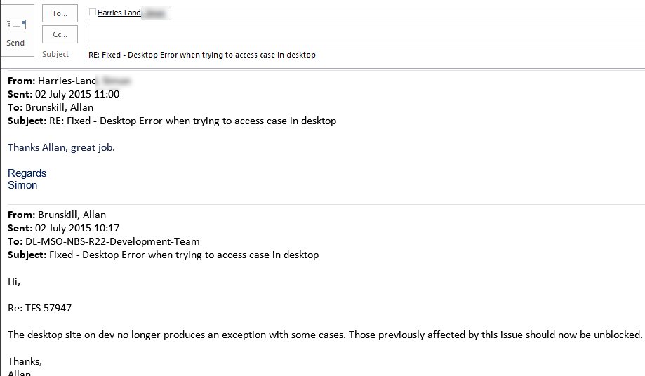Click 'From: Brunskill, Allan' header line

point(57,215)
